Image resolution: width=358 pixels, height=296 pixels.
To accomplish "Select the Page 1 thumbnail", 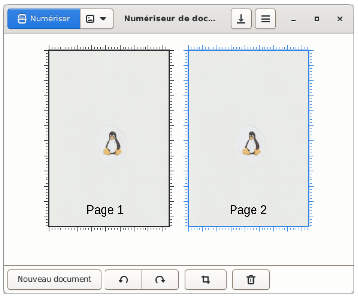I will 109,138.
